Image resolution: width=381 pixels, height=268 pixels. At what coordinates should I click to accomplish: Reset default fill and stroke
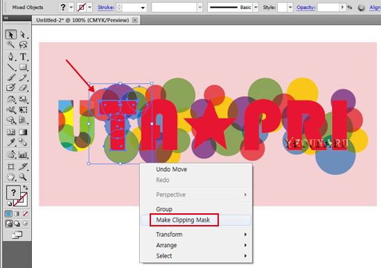[x=9, y=204]
